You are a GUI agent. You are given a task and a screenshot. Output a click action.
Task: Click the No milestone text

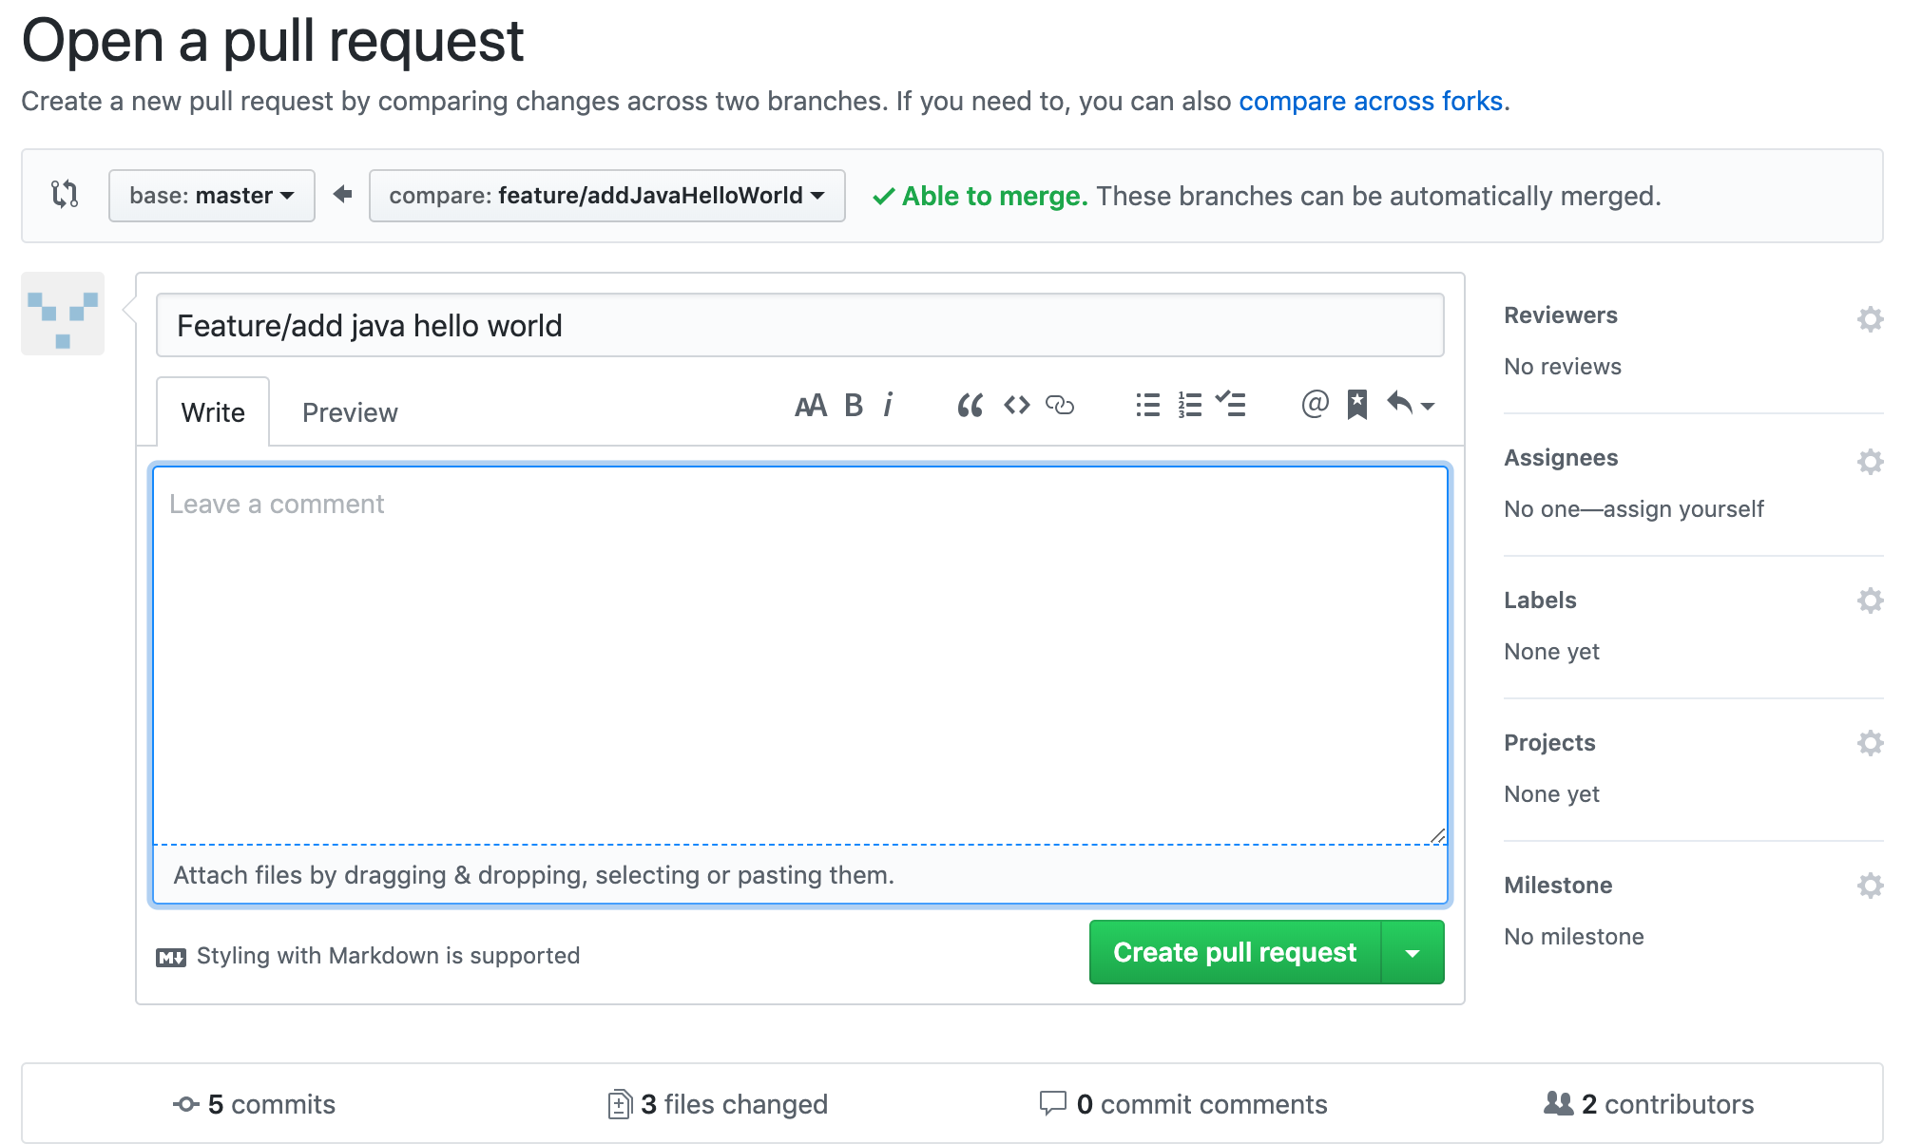click(x=1574, y=937)
